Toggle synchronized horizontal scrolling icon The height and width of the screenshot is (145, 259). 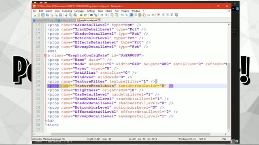point(116,15)
